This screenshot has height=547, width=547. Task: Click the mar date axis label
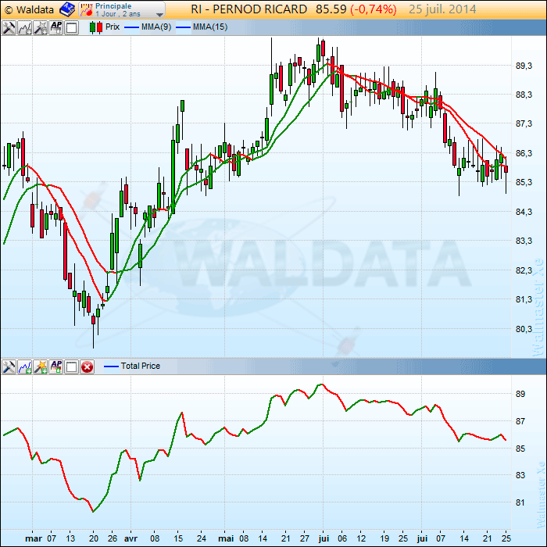[x=34, y=538]
